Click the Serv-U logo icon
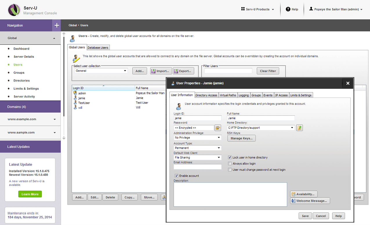This screenshot has height=225, width=370. pos(14,10)
